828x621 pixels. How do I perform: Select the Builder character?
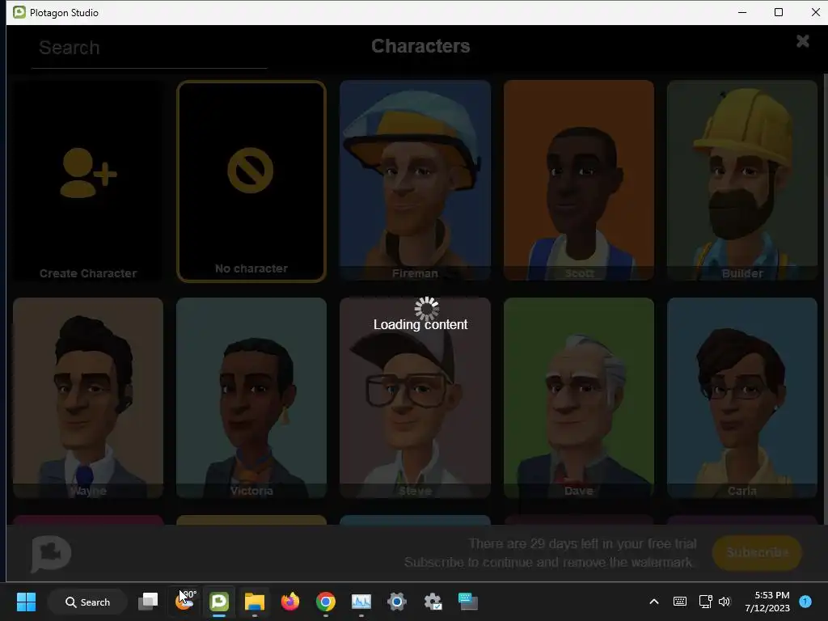[742, 180]
